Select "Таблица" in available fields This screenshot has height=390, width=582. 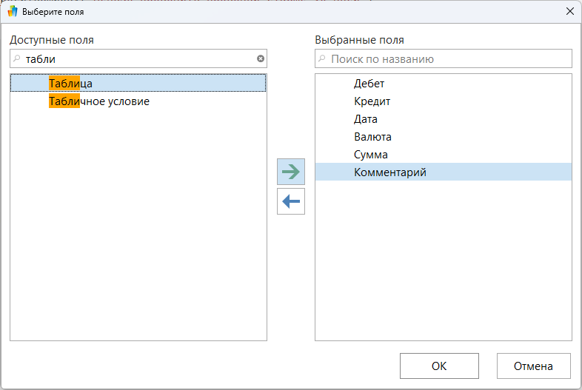[x=71, y=84]
